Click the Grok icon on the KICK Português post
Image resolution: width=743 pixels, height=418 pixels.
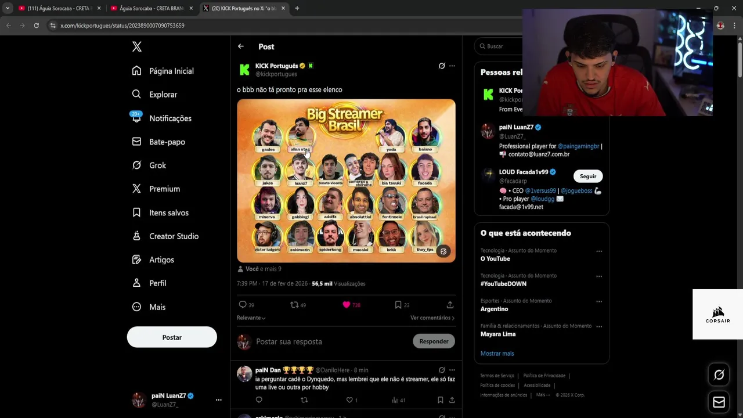[x=442, y=66]
